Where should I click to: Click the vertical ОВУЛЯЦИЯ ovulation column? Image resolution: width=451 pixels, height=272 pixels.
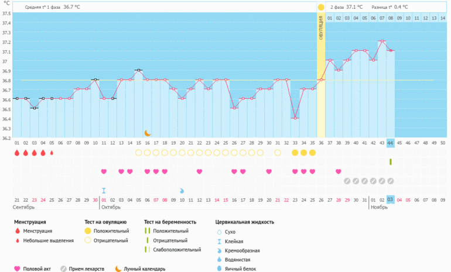pyautogui.click(x=321, y=70)
